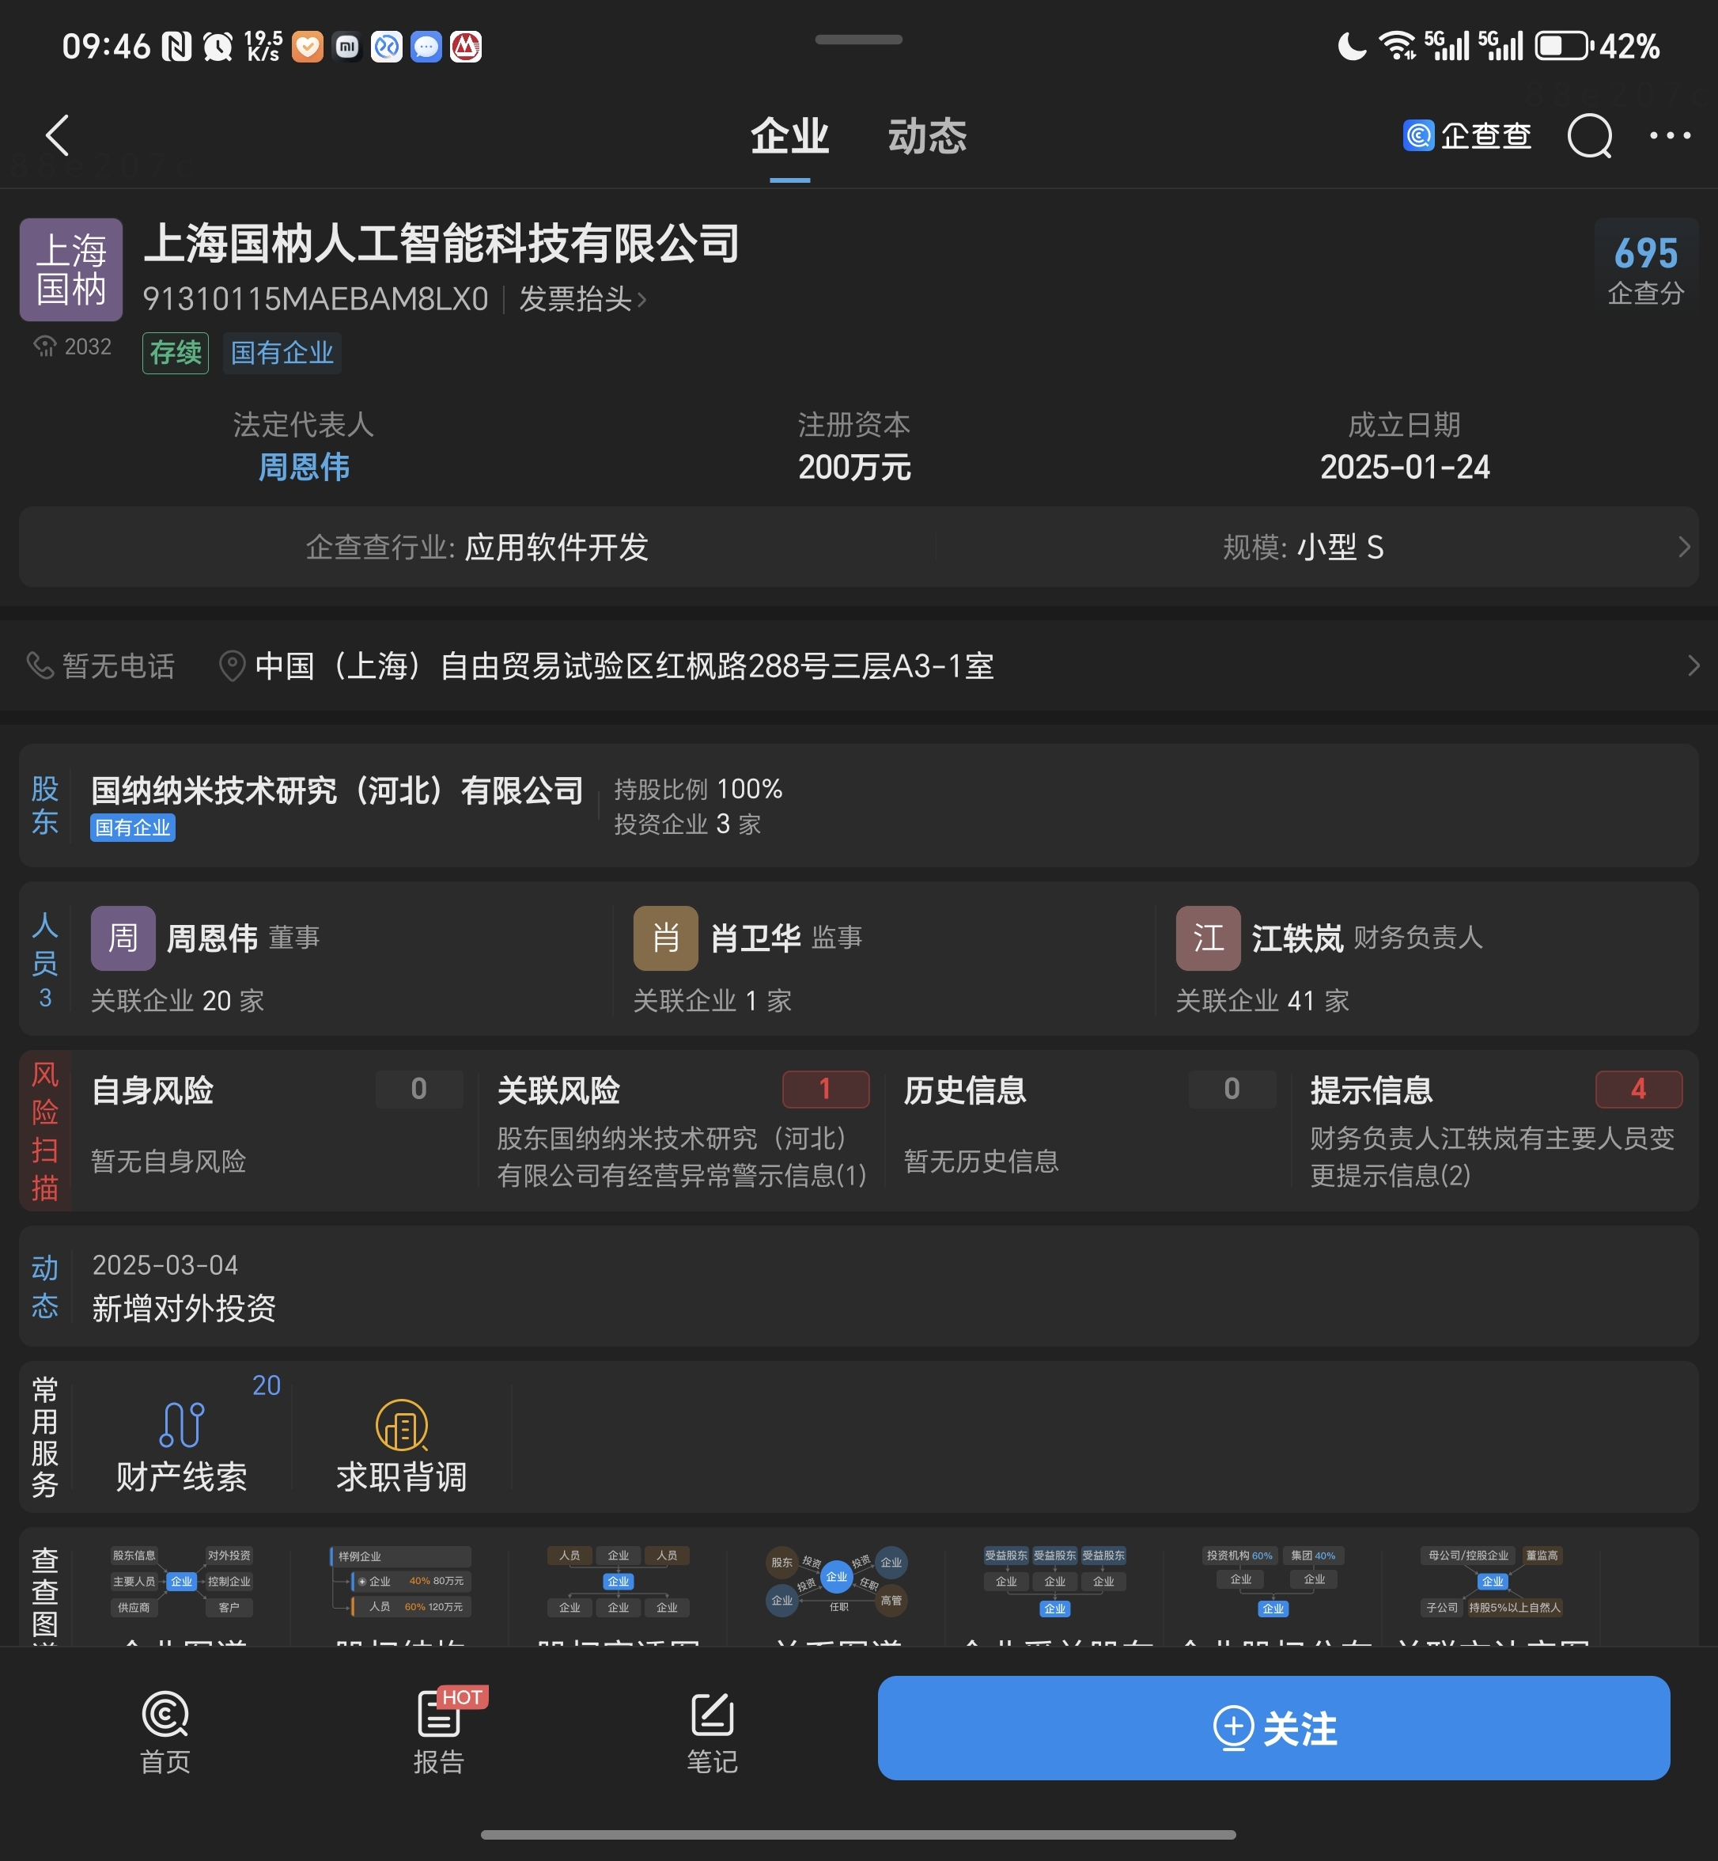This screenshot has height=1861, width=1718.
Task: Open legal representative 周恩伟 link
Action: tap(303, 466)
